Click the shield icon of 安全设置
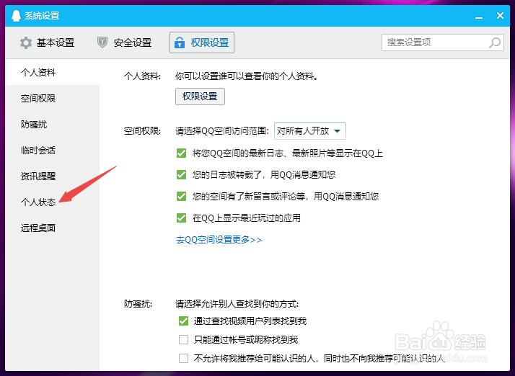The height and width of the screenshot is (376, 515). pos(102,42)
